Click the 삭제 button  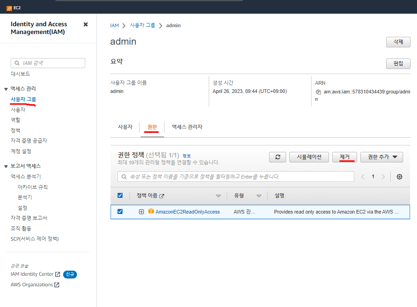(398, 42)
